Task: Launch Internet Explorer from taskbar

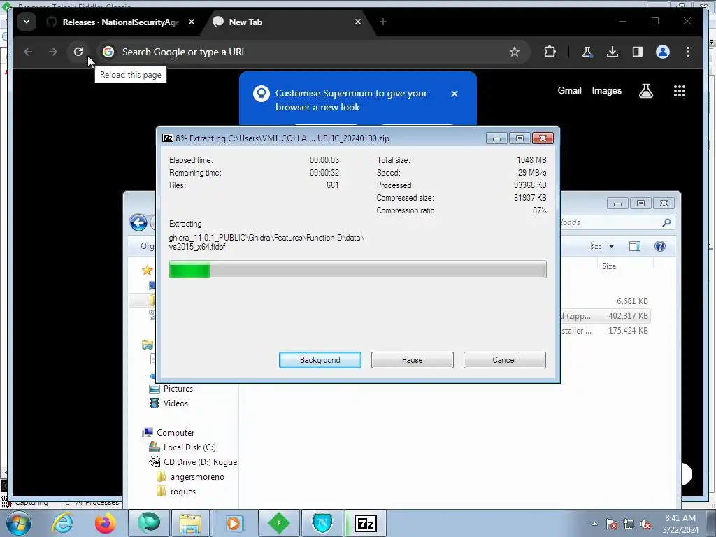Action: pyautogui.click(x=62, y=523)
